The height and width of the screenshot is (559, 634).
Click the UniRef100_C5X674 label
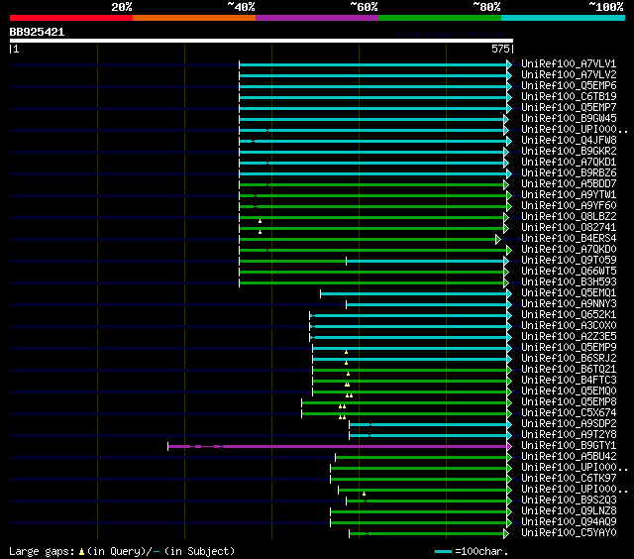[569, 413]
